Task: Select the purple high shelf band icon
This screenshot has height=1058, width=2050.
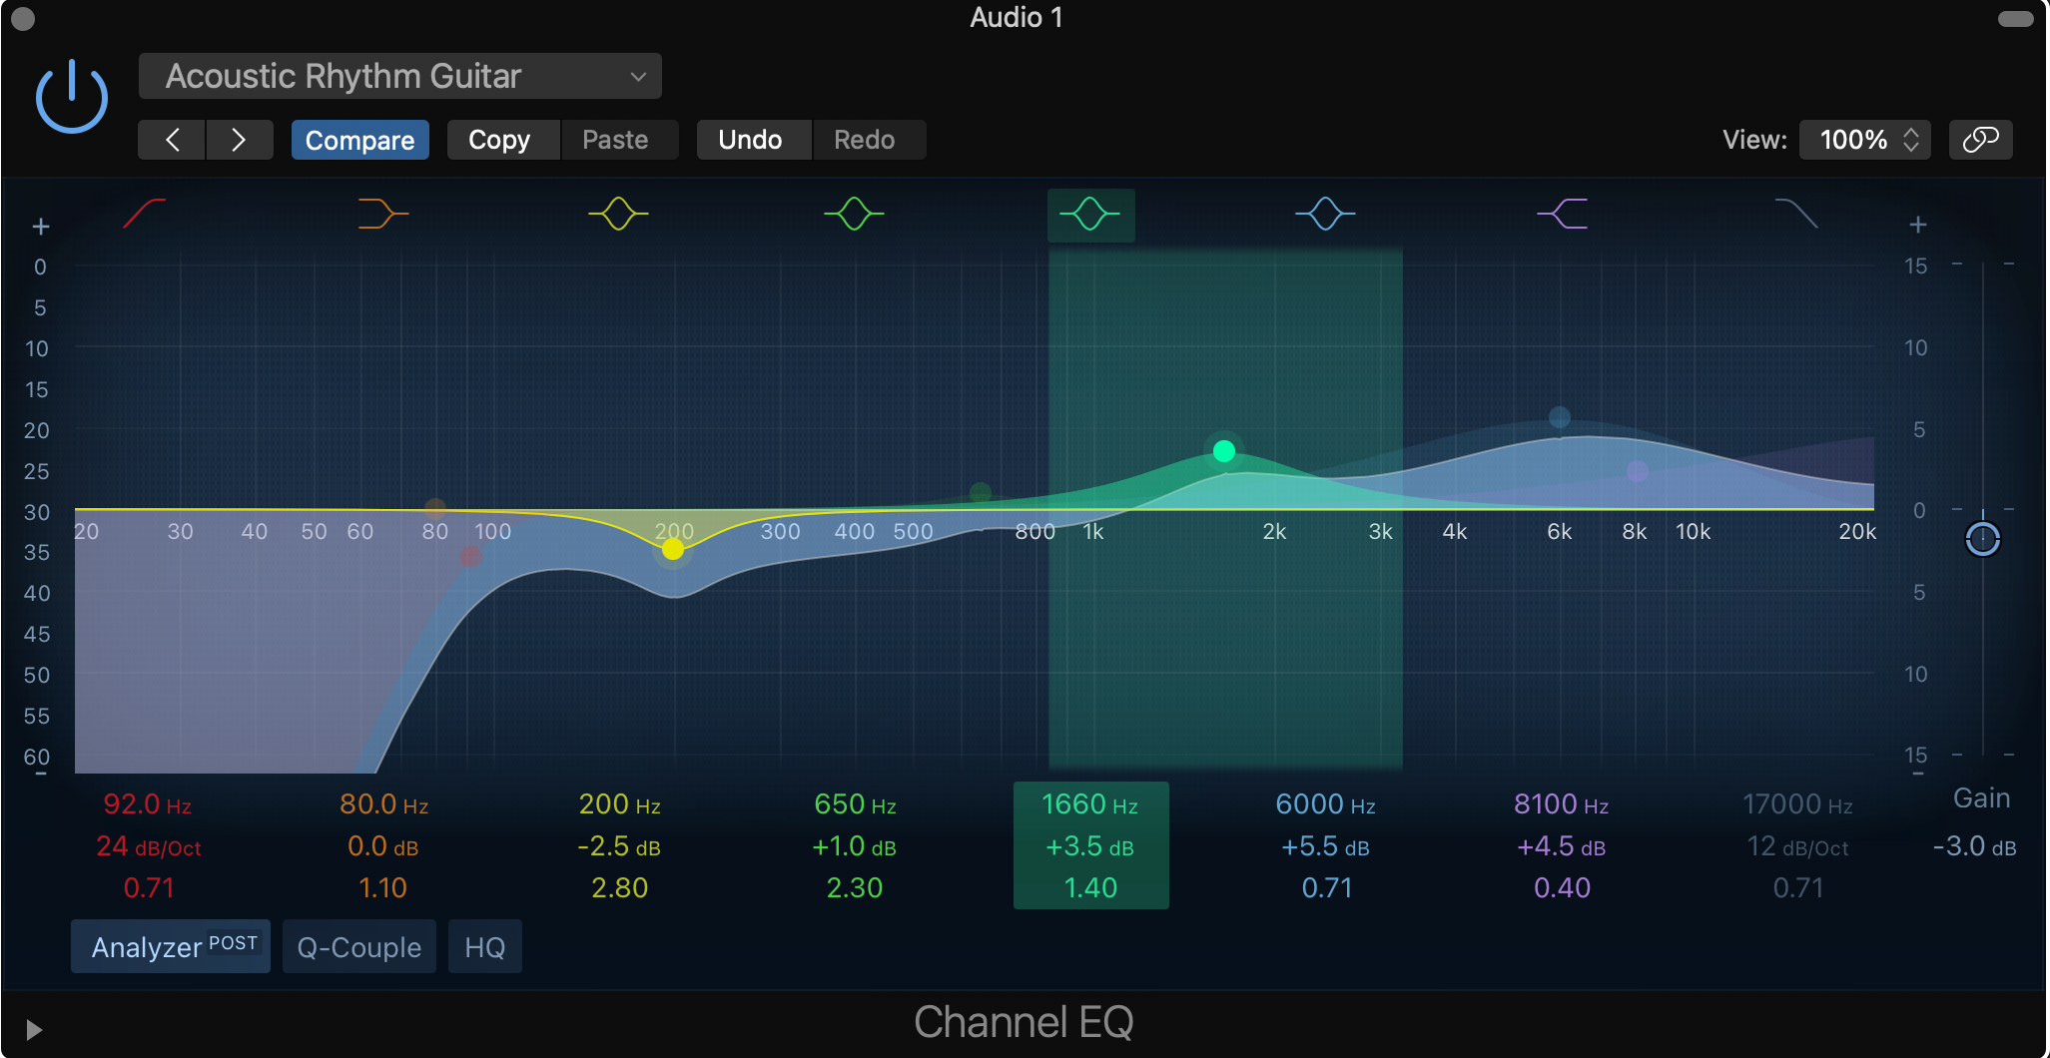Action: (x=1563, y=213)
